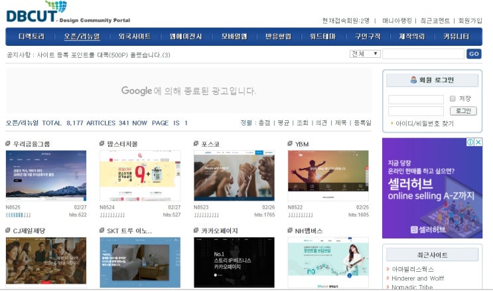The height and width of the screenshot is (291, 493).
Task: Click the rating bar under N8523
Action: [x=206, y=215]
